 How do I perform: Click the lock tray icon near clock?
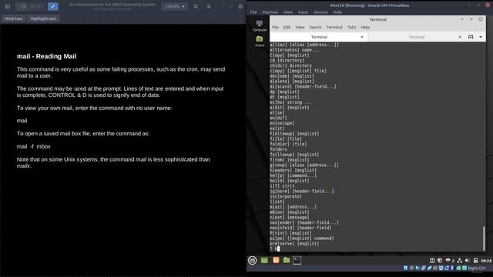(x=475, y=261)
